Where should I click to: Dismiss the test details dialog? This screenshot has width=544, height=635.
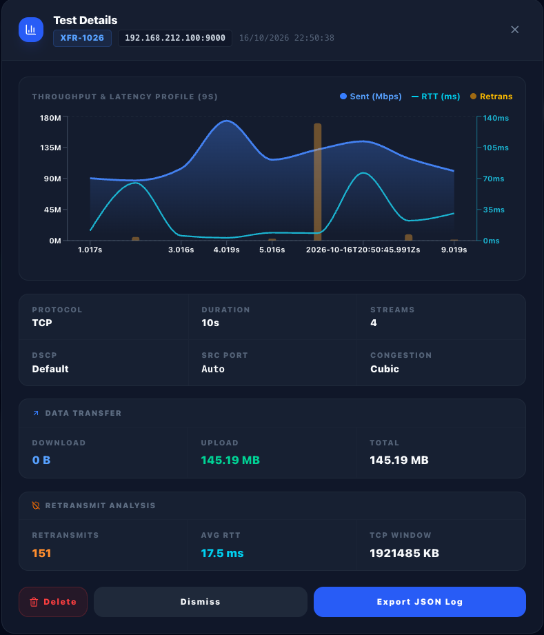coord(201,602)
